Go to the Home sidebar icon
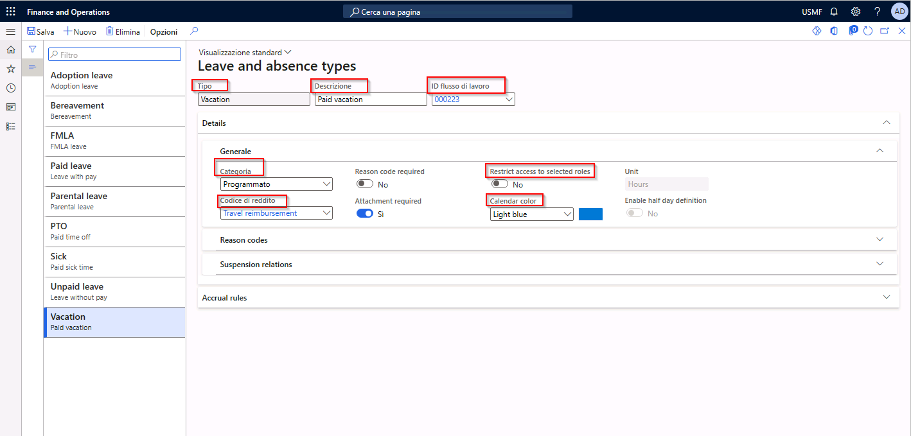911x436 pixels. (10, 49)
